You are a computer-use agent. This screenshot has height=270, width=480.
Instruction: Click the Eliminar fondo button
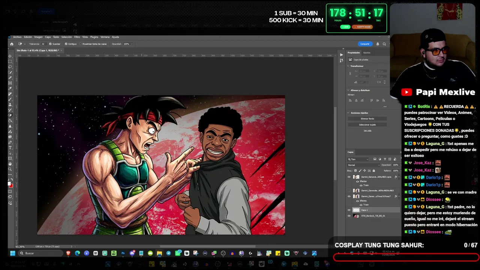click(x=367, y=118)
